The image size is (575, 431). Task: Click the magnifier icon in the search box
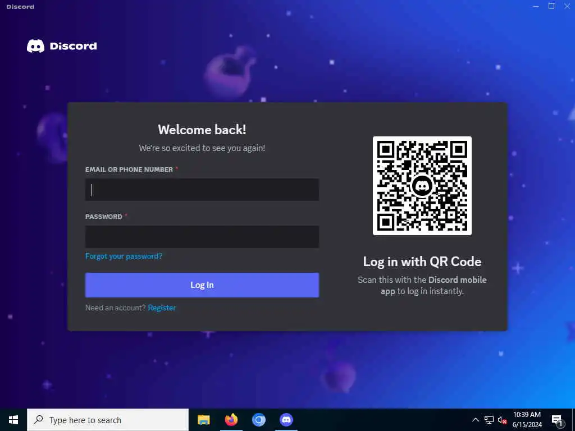click(x=38, y=420)
